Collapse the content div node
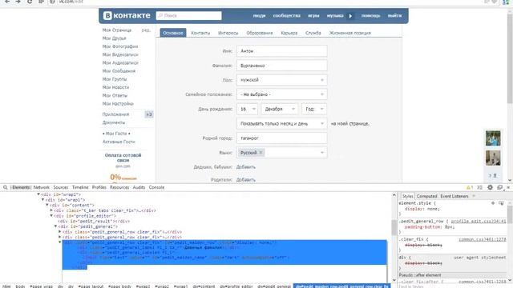Image resolution: width=513 pixels, height=288 pixels. coord(47,205)
